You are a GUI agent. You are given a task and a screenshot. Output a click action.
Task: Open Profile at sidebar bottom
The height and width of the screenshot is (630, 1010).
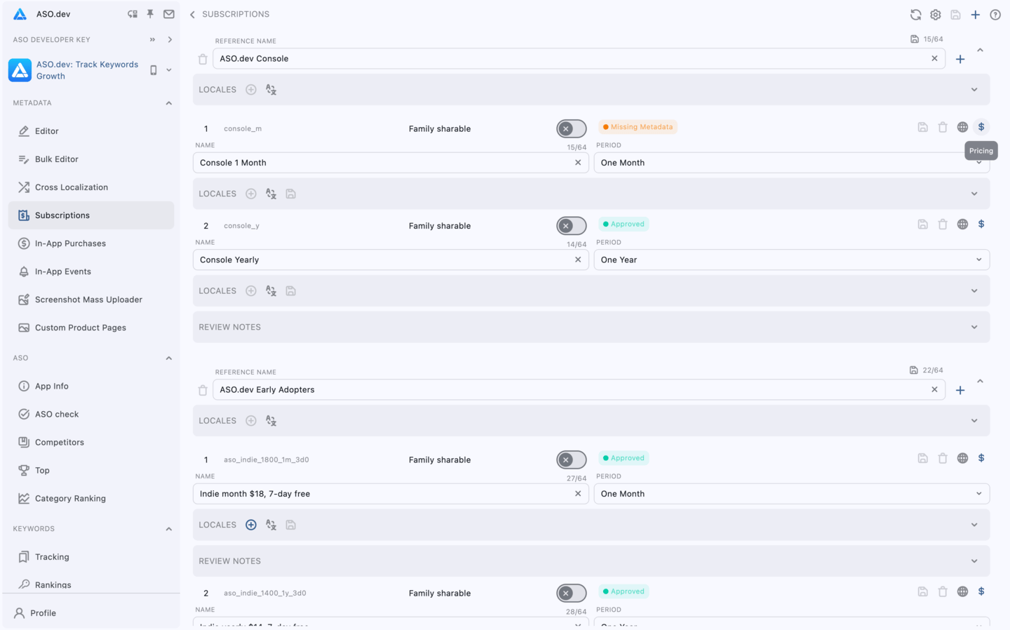coord(42,613)
